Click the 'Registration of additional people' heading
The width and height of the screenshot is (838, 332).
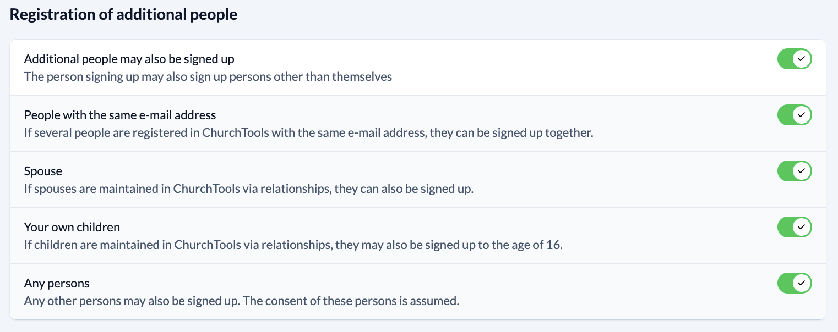[x=123, y=15]
